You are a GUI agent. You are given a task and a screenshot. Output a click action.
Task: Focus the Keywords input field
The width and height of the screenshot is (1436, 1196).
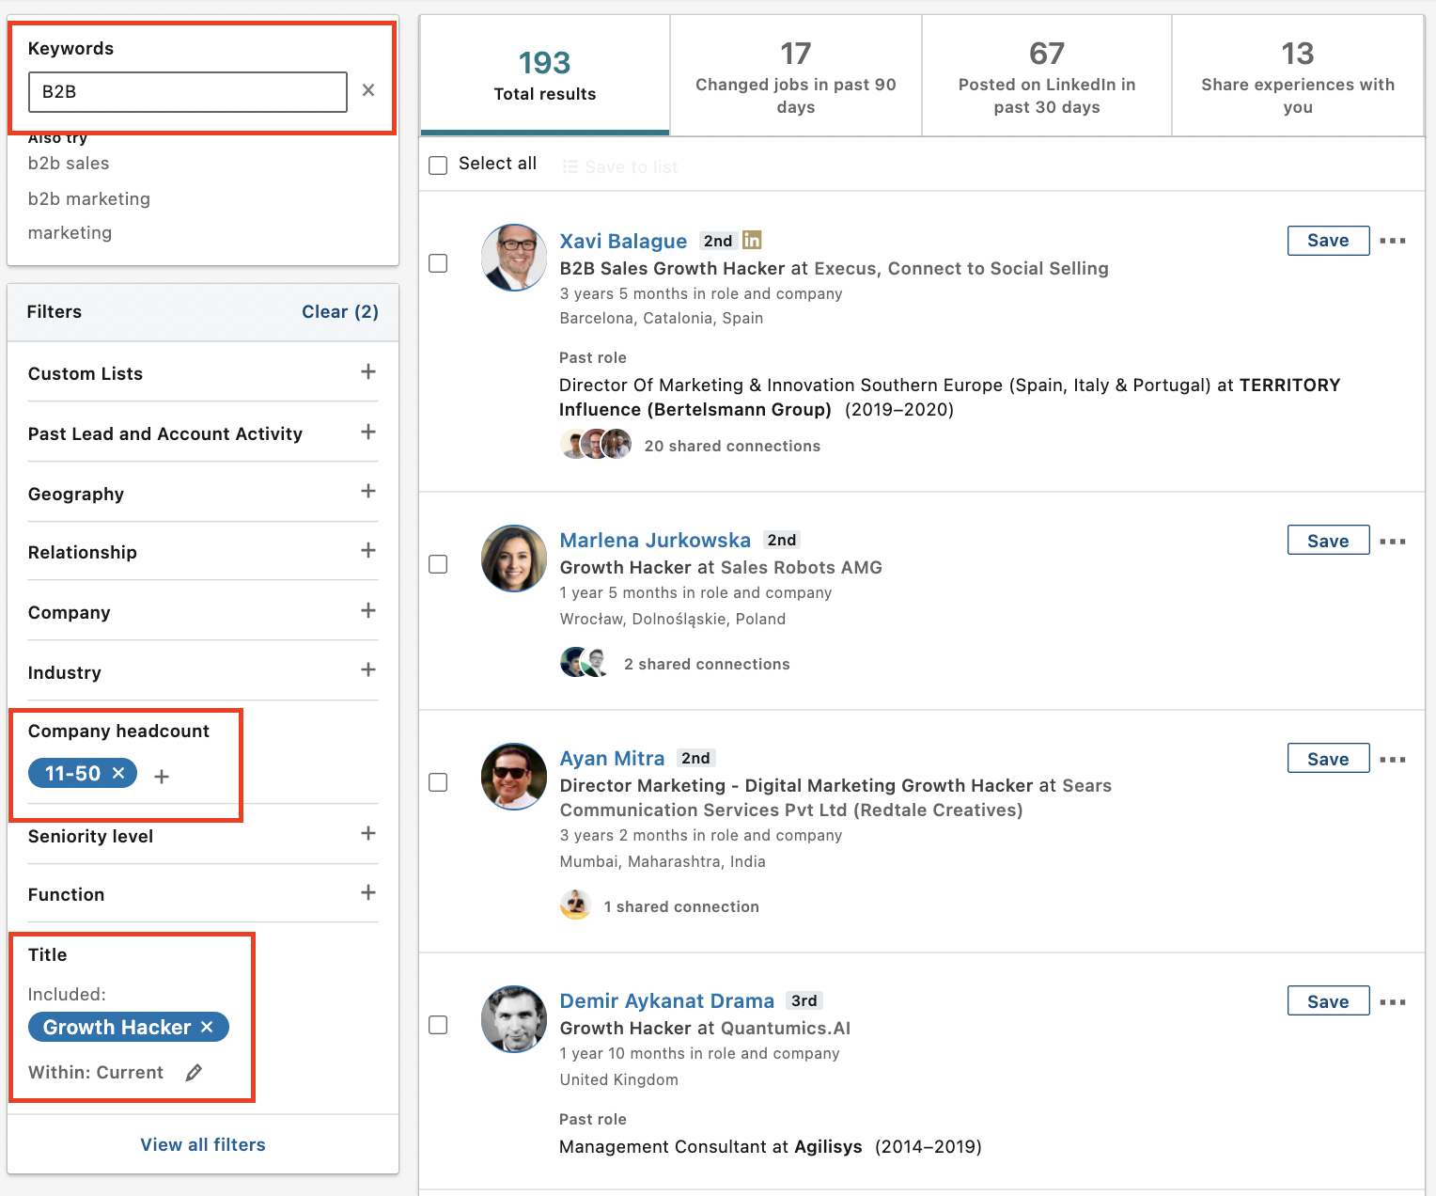[188, 91]
